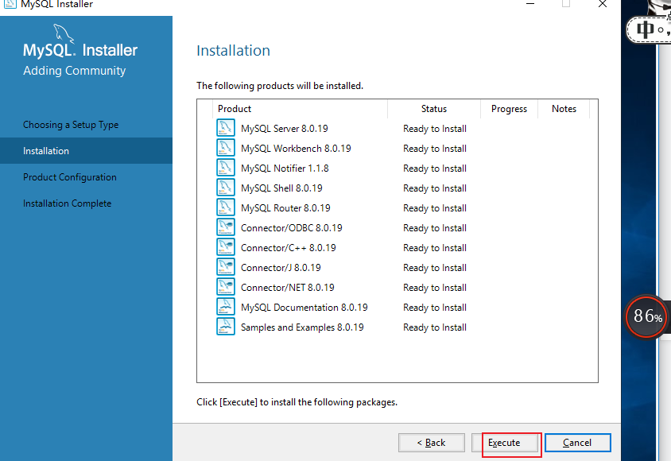Click the Product column header

pyautogui.click(x=235, y=109)
